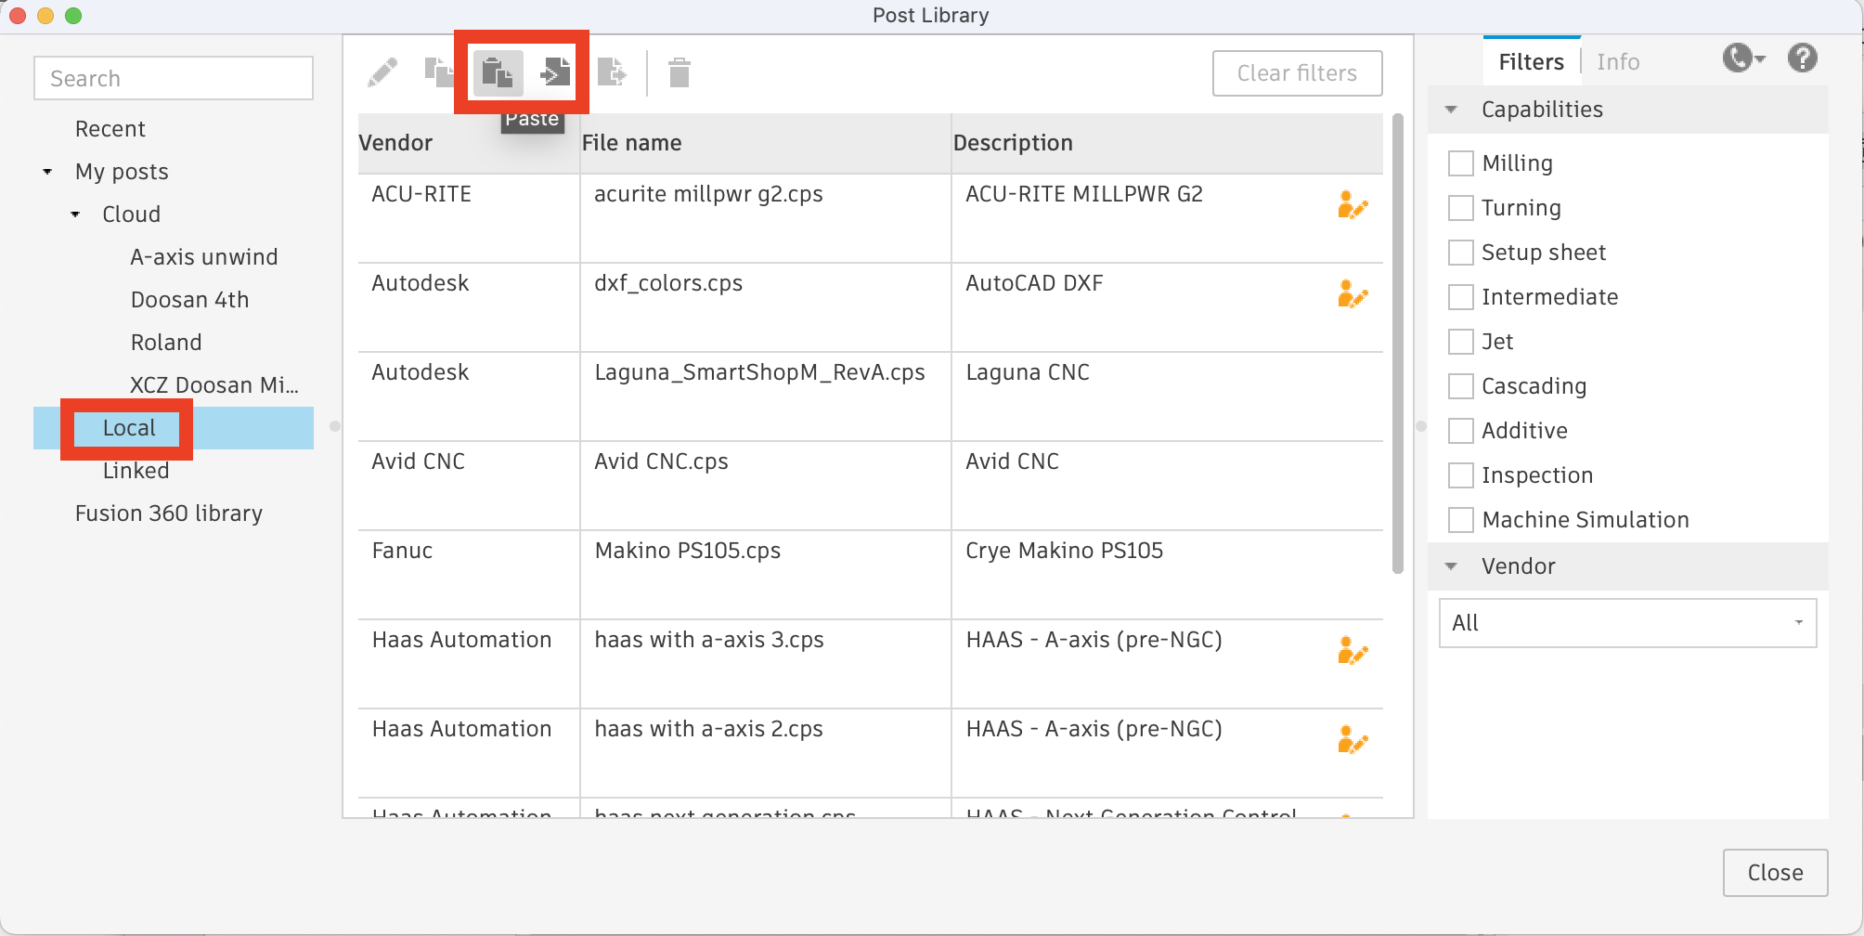Click inside the Search field
This screenshot has width=1864, height=936.
point(173,78)
